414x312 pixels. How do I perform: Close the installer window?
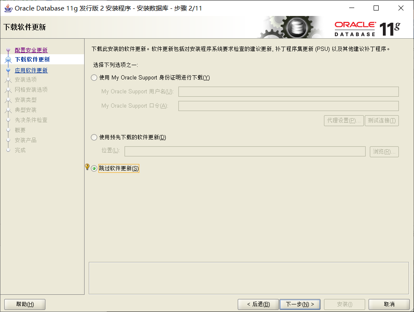pos(401,8)
